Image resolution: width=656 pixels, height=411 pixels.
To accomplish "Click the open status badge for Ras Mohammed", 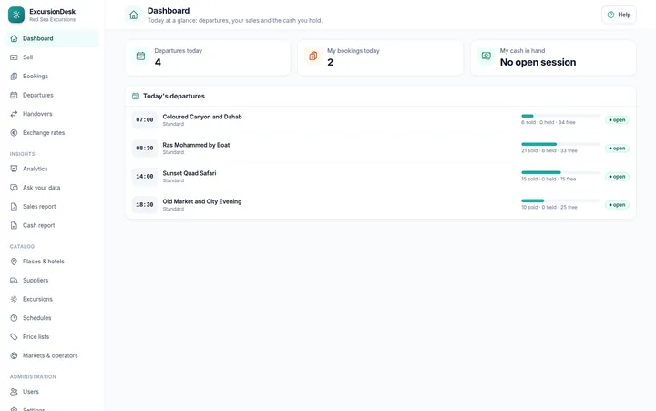I will pyautogui.click(x=617, y=149).
